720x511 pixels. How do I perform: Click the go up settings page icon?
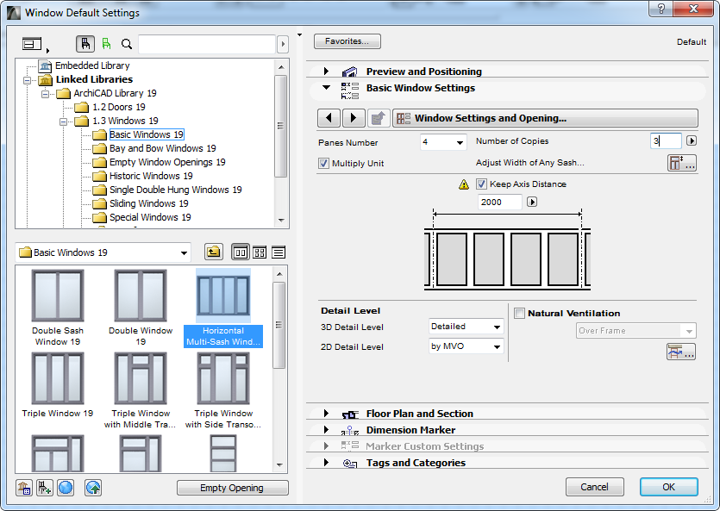point(379,118)
